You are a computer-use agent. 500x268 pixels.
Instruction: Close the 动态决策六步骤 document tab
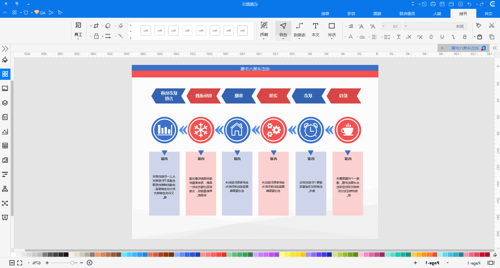(x=442, y=48)
